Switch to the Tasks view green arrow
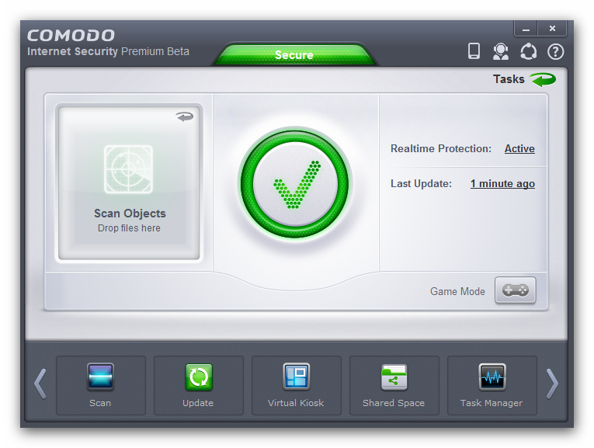This screenshot has width=594, height=448. click(x=543, y=79)
